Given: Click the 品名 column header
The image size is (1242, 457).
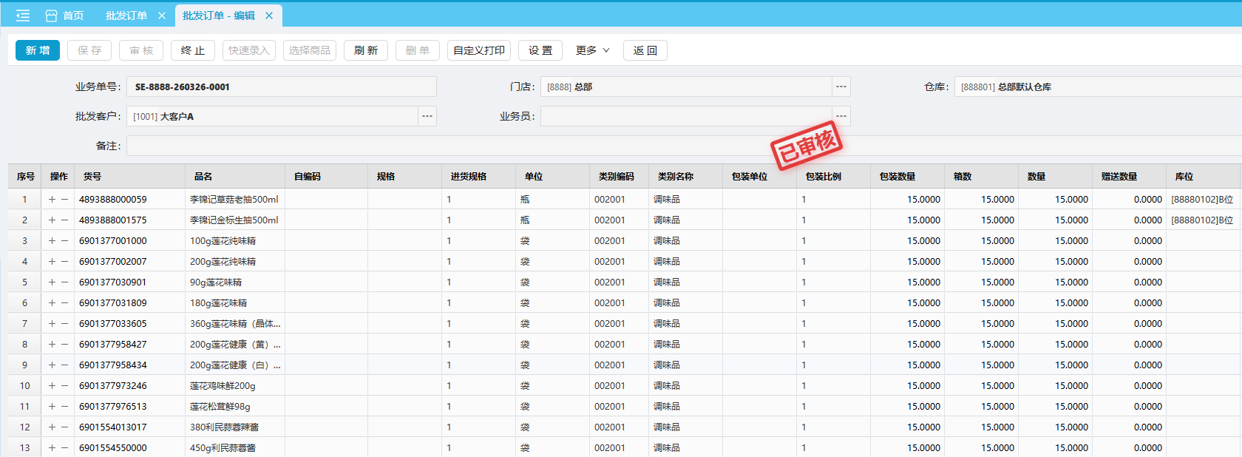Looking at the screenshot, I should (203, 177).
